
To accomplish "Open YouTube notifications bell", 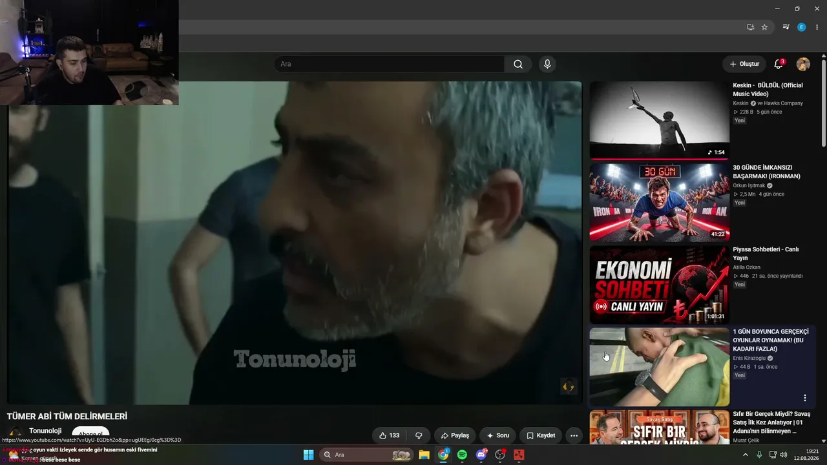I will (x=779, y=64).
